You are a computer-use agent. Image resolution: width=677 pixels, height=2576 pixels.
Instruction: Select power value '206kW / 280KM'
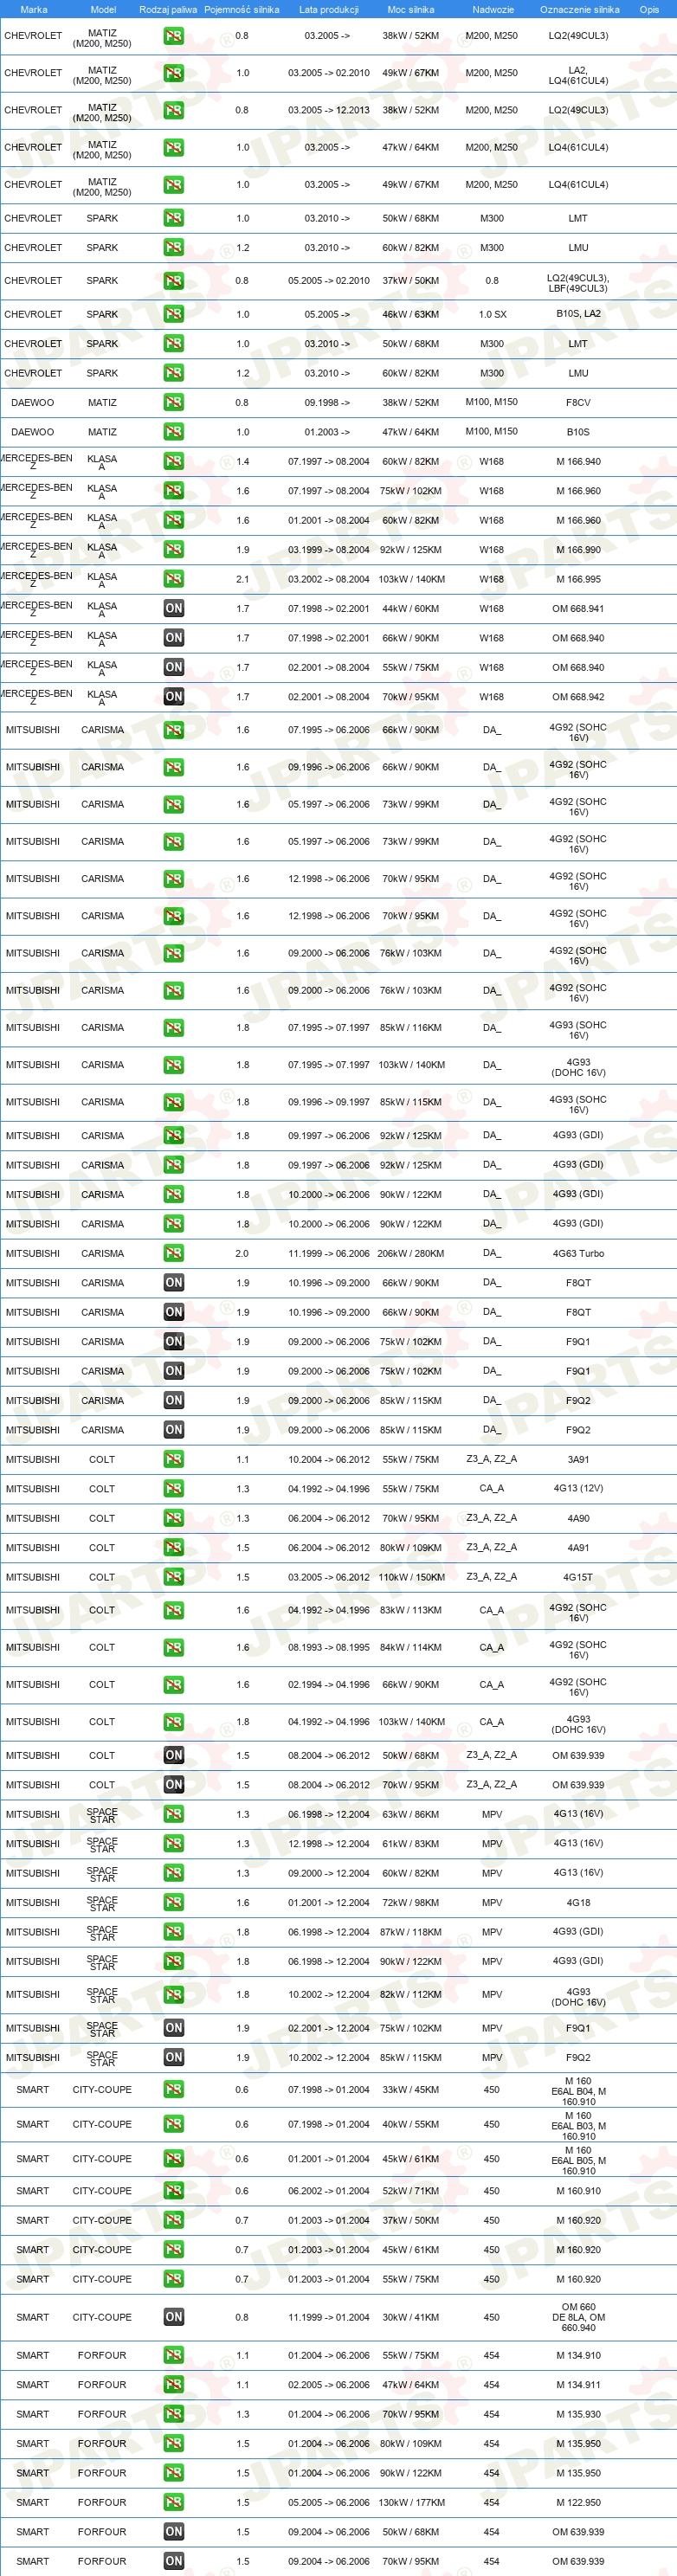point(411,1254)
